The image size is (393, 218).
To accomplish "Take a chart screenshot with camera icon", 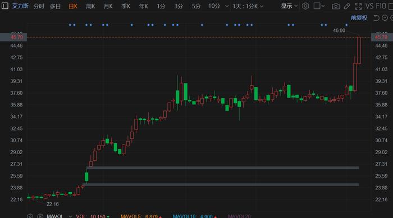I will coord(336,6).
